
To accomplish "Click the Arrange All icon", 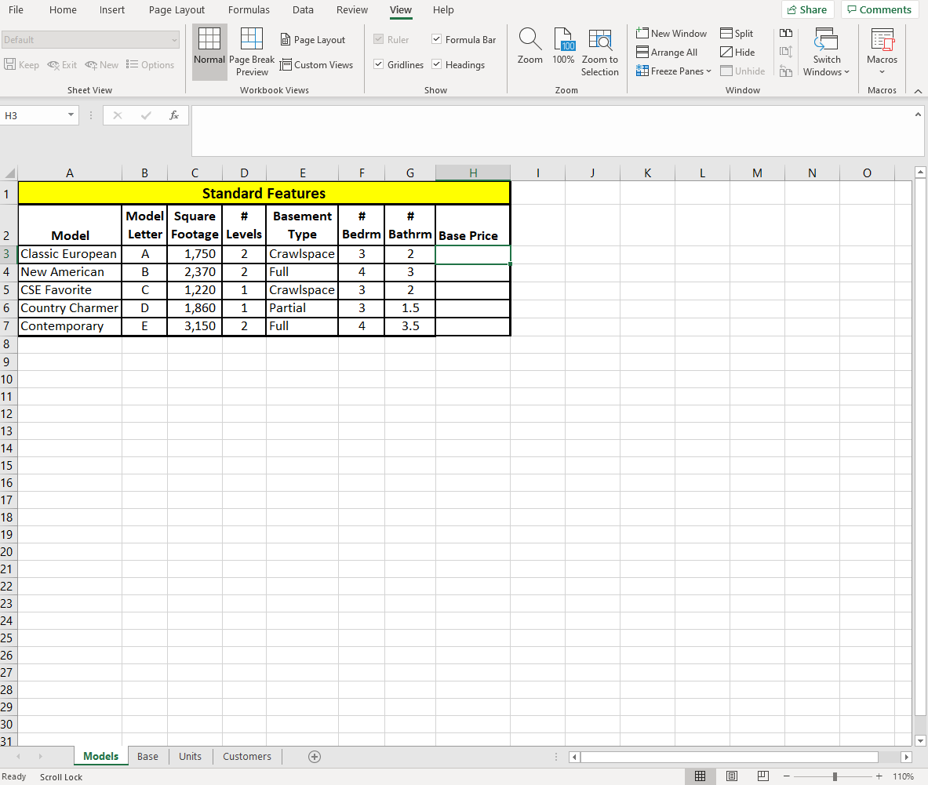I will click(667, 52).
